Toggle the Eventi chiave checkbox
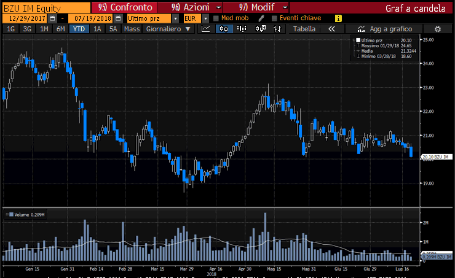This screenshot has width=455, height=278. click(x=274, y=18)
